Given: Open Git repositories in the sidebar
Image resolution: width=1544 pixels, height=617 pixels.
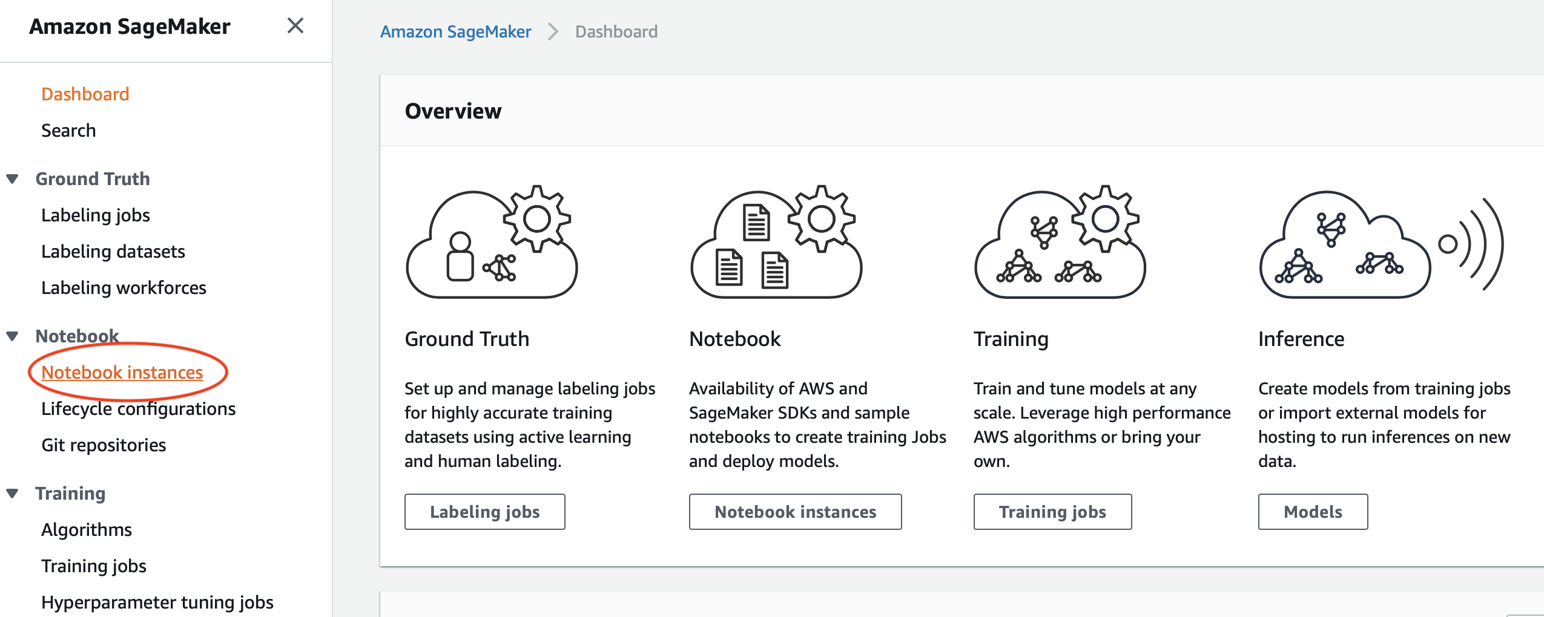Looking at the screenshot, I should click(104, 445).
